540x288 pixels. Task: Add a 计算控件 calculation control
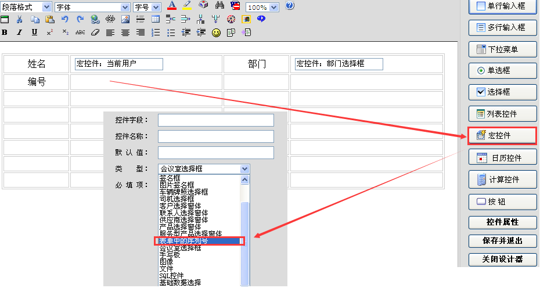[x=502, y=180]
